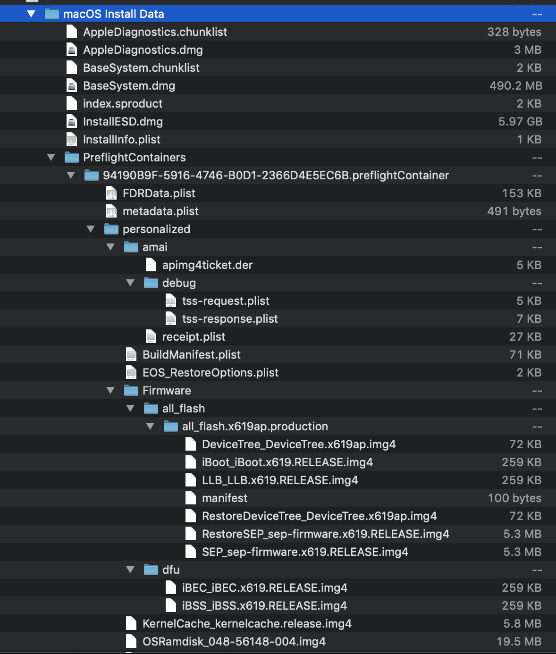
Task: Select the RestoreDeviceTree_DeviceTree.x619ap.img4 file name
Action: (319, 516)
